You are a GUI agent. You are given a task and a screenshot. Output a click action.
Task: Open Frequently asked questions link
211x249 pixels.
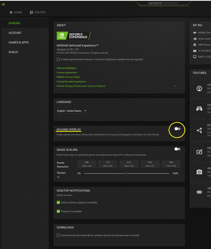71,82
